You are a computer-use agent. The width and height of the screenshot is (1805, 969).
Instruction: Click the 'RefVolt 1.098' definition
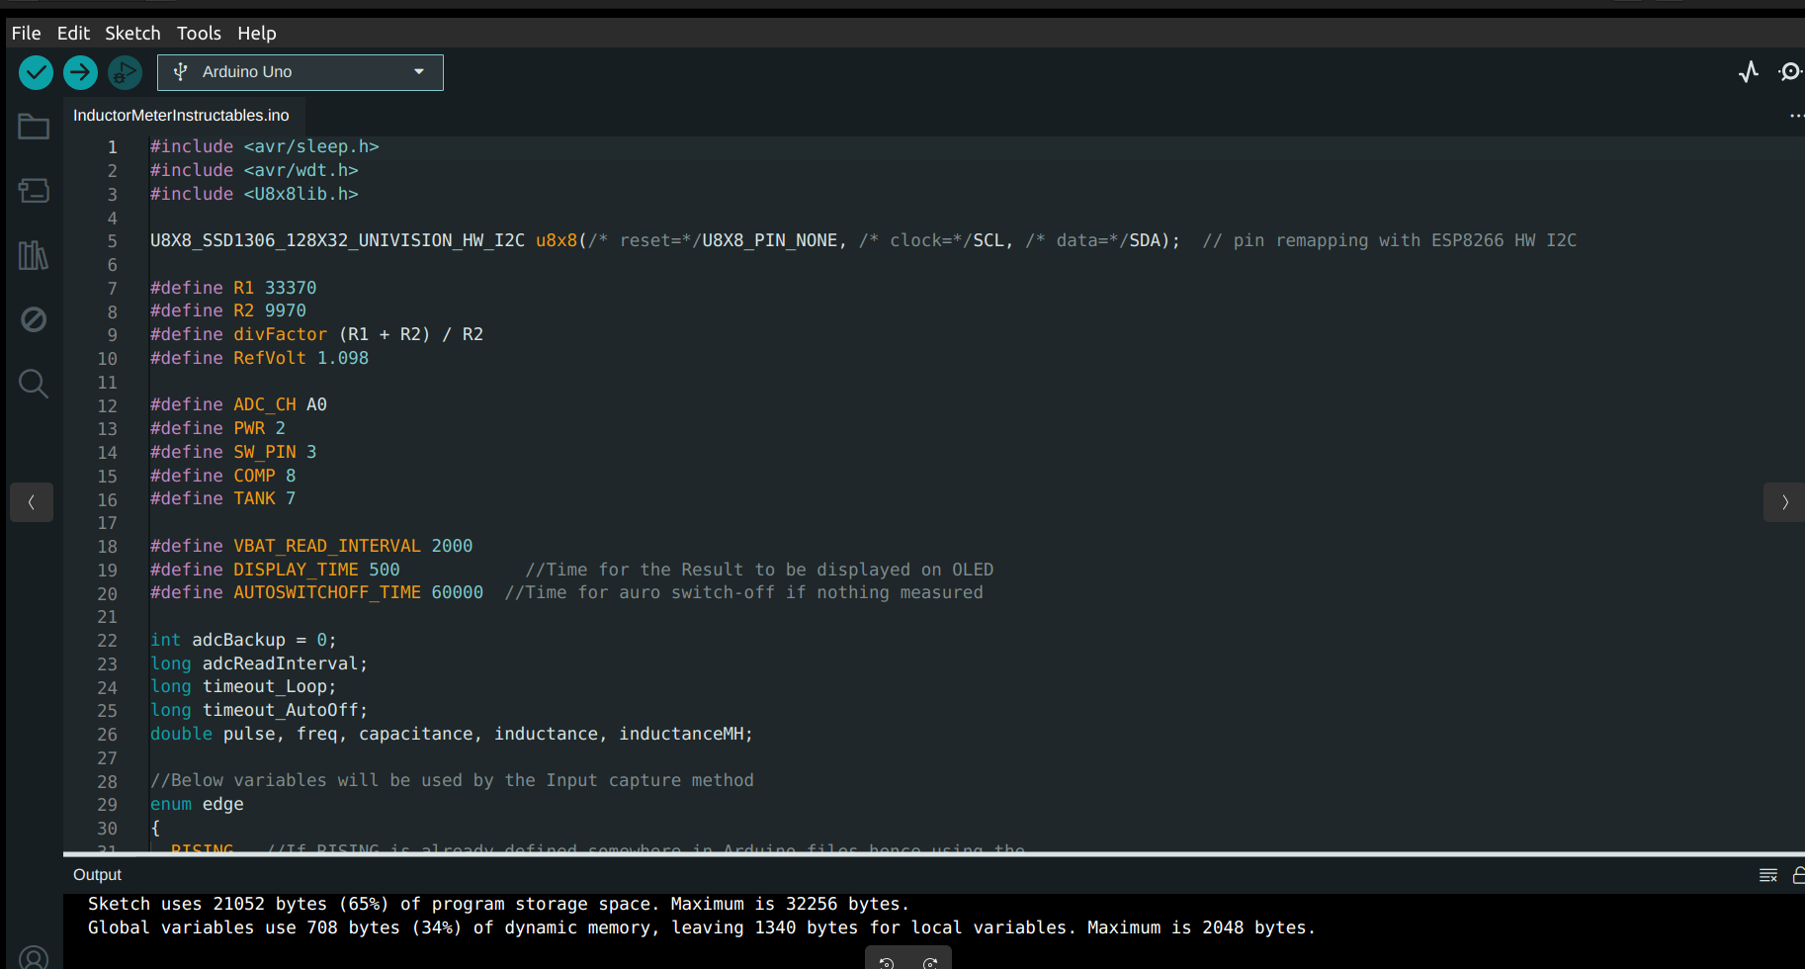pyautogui.click(x=301, y=358)
